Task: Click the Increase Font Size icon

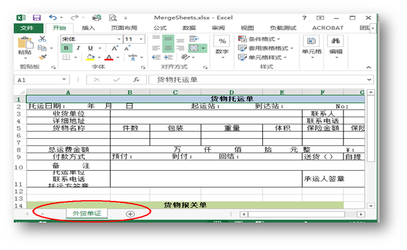Action: point(115,48)
